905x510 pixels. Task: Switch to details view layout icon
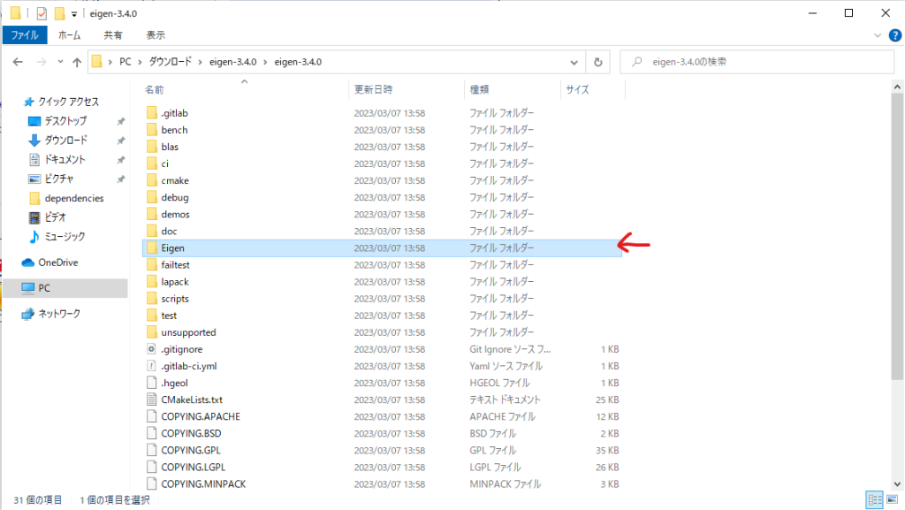point(875,499)
